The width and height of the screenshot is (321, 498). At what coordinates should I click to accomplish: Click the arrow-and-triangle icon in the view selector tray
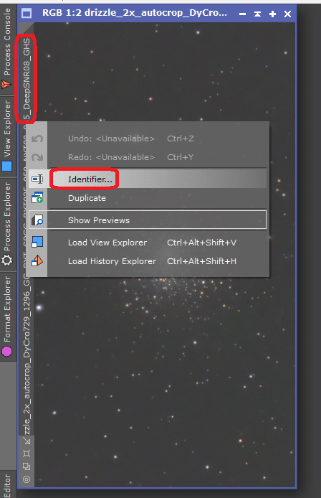click(27, 441)
